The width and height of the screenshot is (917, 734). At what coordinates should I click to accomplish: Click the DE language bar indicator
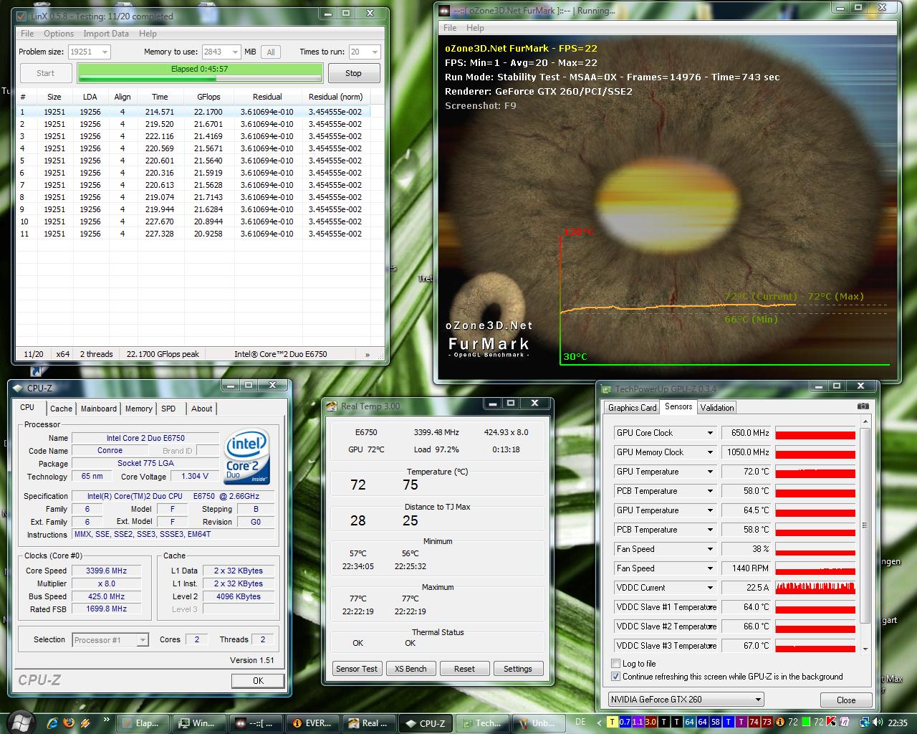(580, 722)
